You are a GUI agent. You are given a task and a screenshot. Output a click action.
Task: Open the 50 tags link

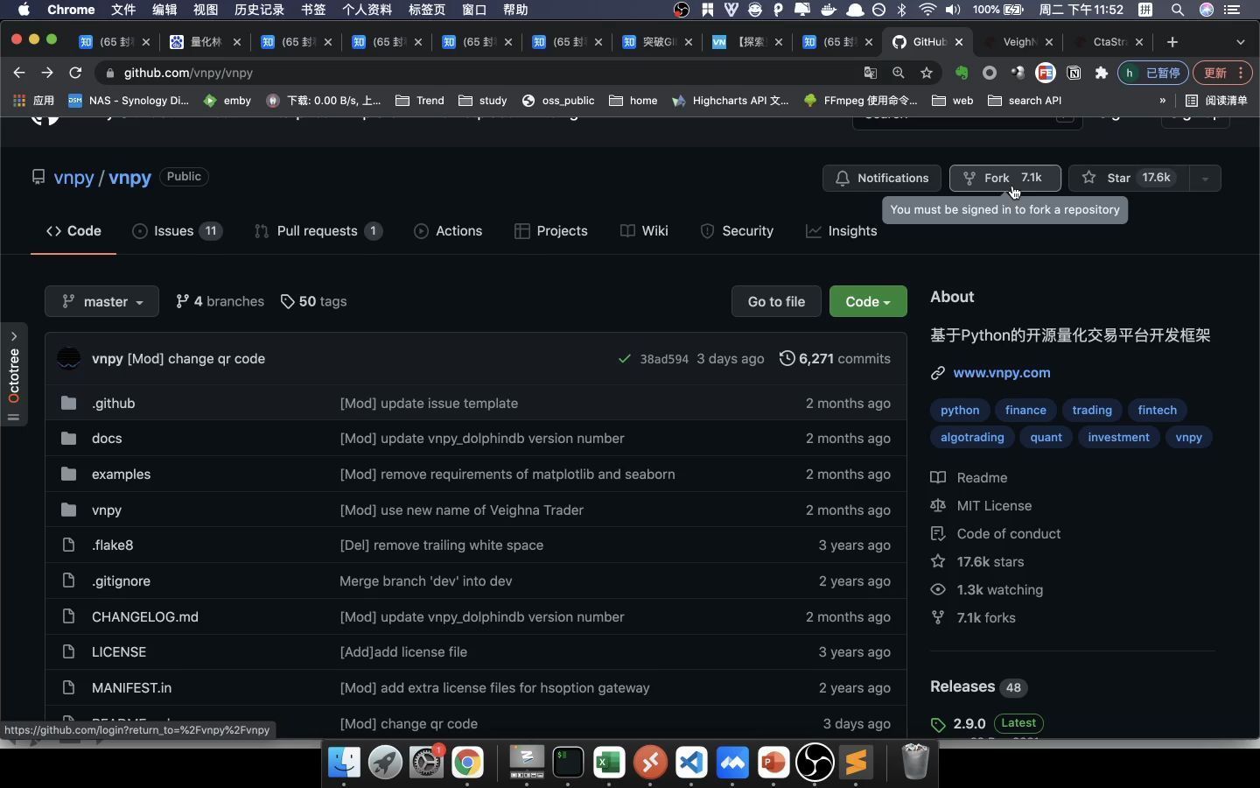tap(313, 301)
